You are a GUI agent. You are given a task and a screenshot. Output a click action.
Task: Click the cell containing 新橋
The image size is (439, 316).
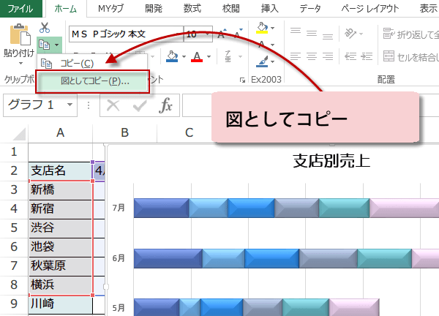click(x=60, y=189)
